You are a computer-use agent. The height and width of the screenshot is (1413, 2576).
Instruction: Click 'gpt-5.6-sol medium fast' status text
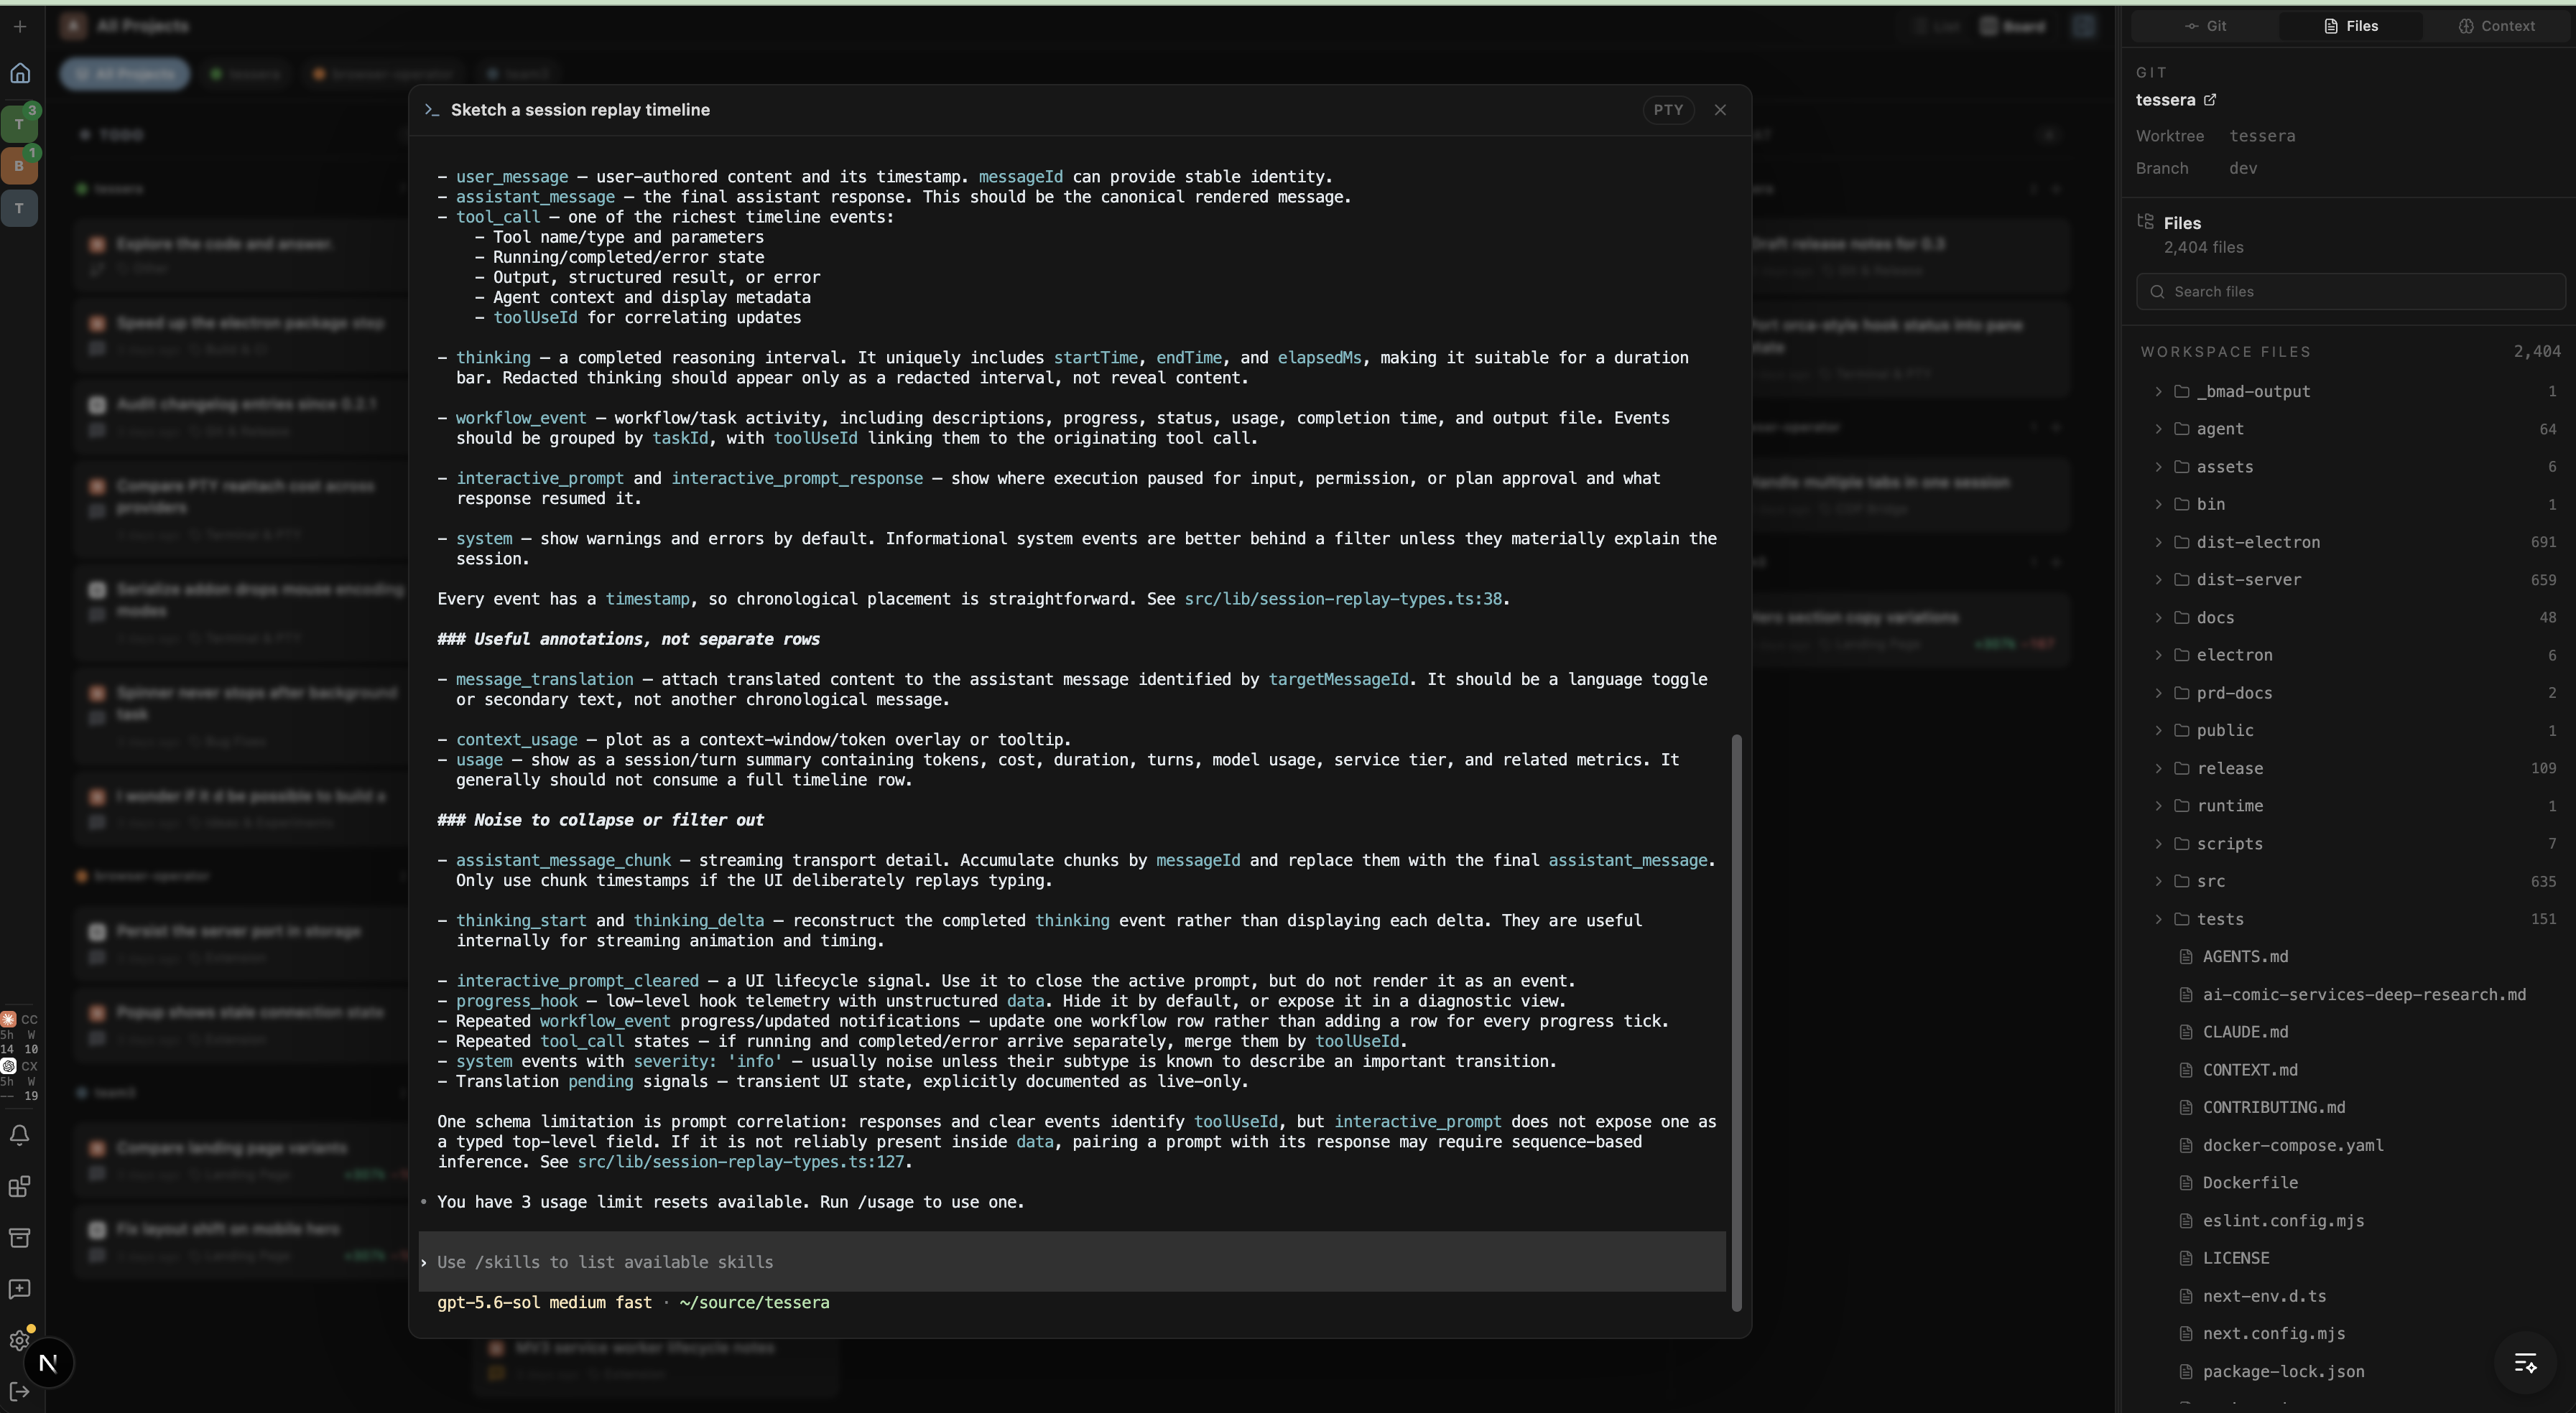click(x=544, y=1303)
